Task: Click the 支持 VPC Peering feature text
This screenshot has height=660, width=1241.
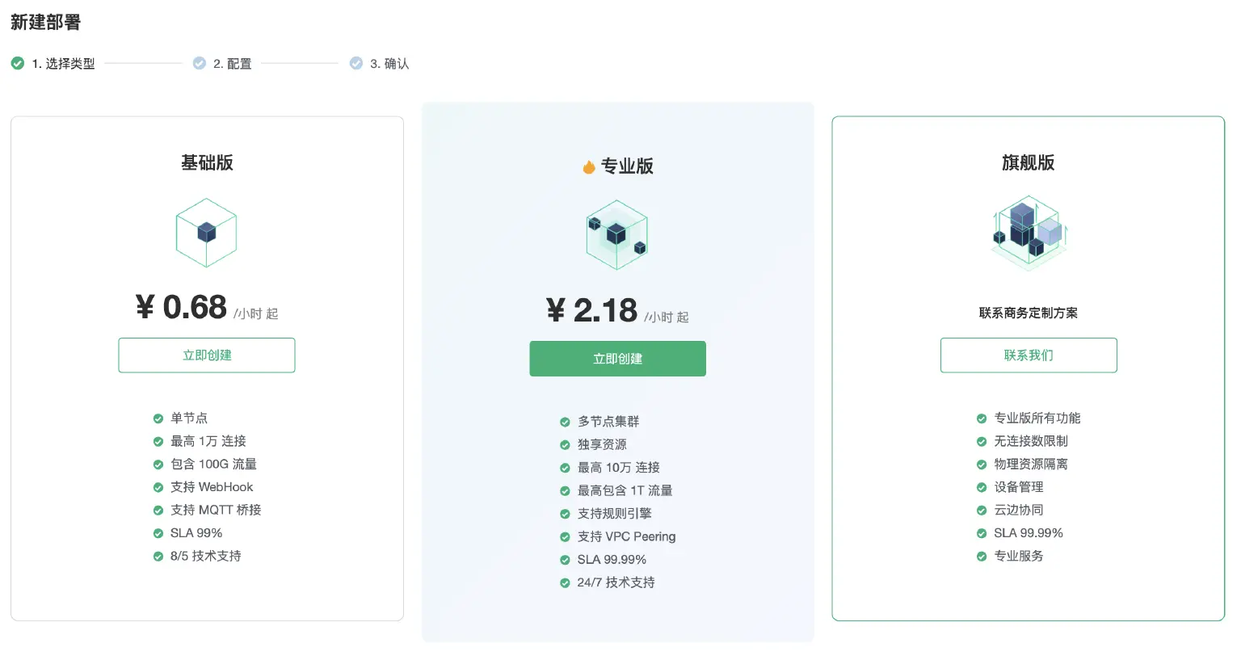Action: (x=626, y=536)
